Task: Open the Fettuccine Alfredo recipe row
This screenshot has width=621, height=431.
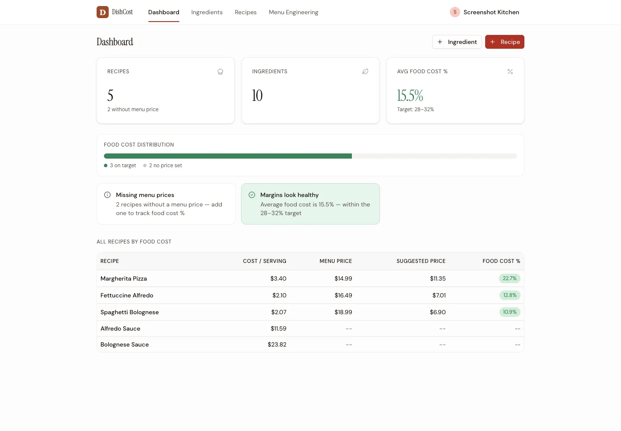Action: point(310,295)
